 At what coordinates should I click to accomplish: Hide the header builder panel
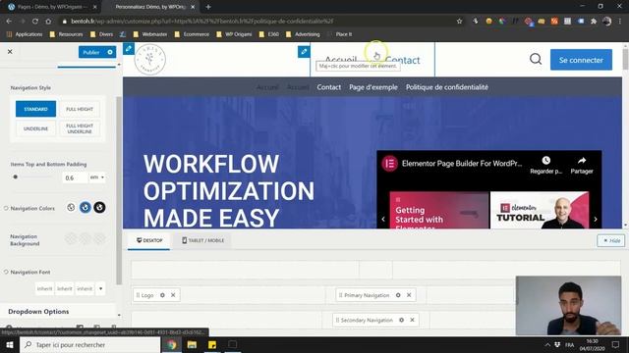pyautogui.click(x=611, y=240)
